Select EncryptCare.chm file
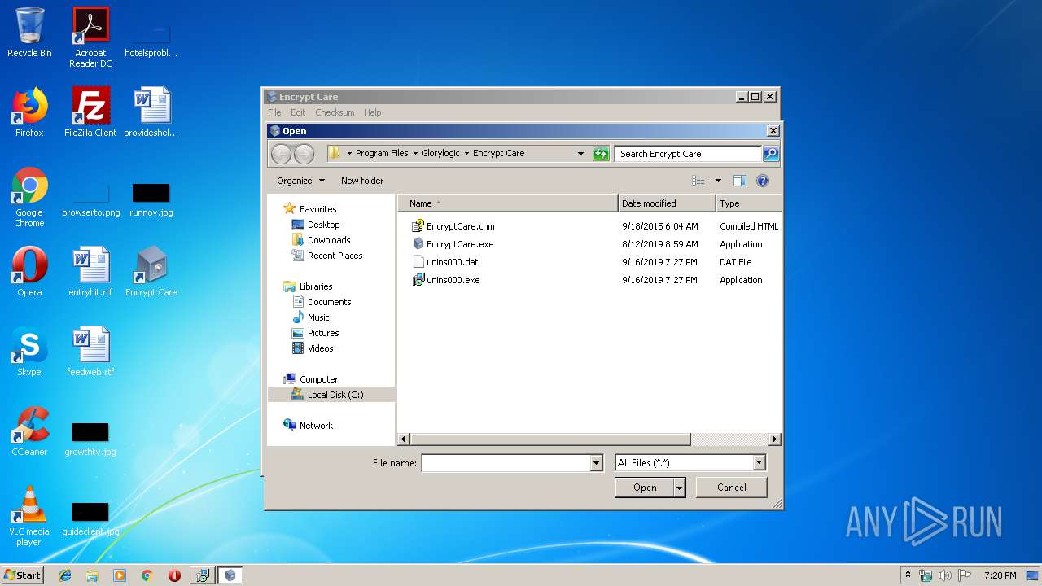 pos(460,226)
